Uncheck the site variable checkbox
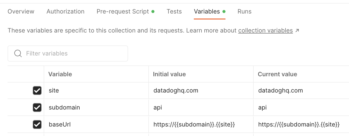The image size is (349, 136). (37, 90)
